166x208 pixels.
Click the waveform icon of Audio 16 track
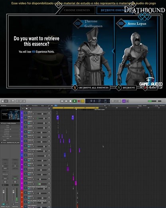click(x=26, y=192)
